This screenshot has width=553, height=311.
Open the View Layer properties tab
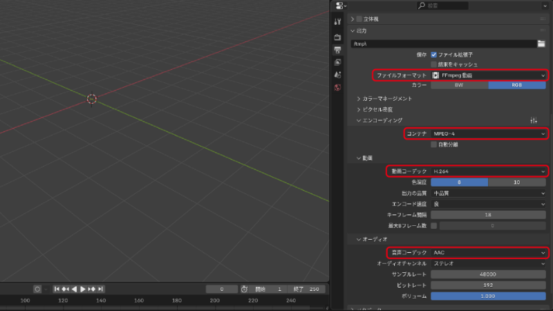[337, 62]
